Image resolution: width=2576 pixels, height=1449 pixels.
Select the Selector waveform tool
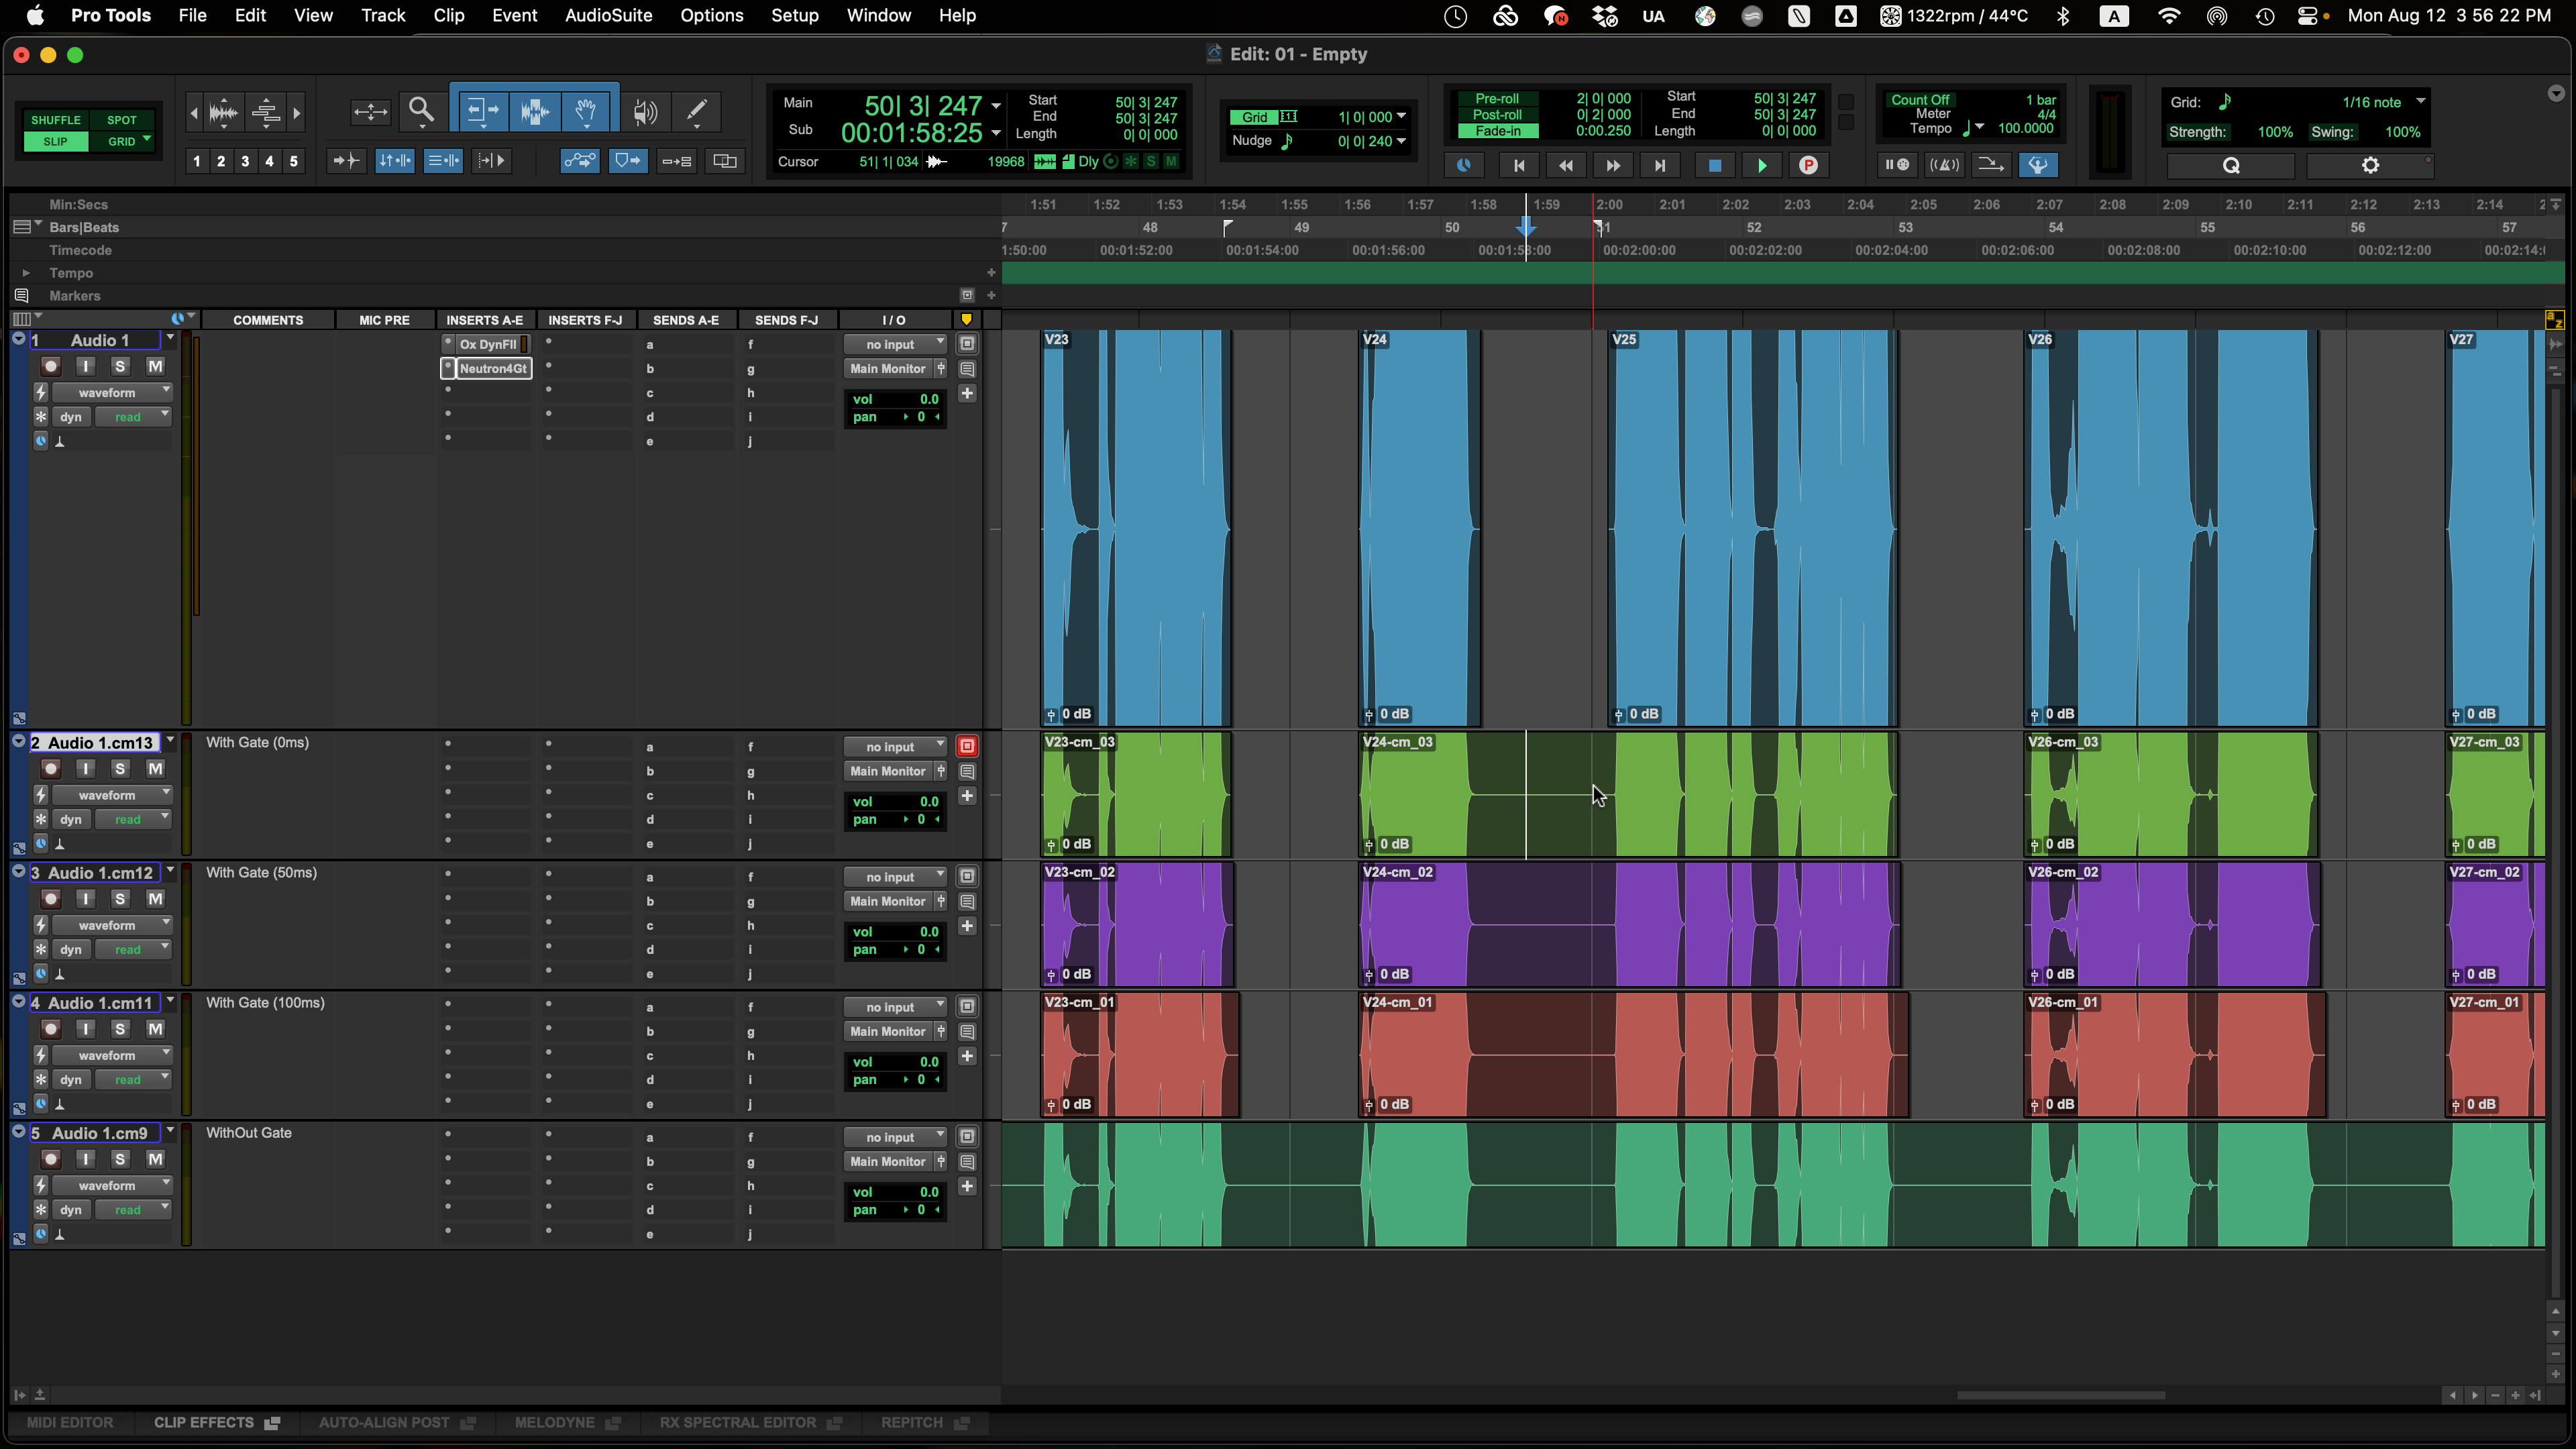click(535, 111)
